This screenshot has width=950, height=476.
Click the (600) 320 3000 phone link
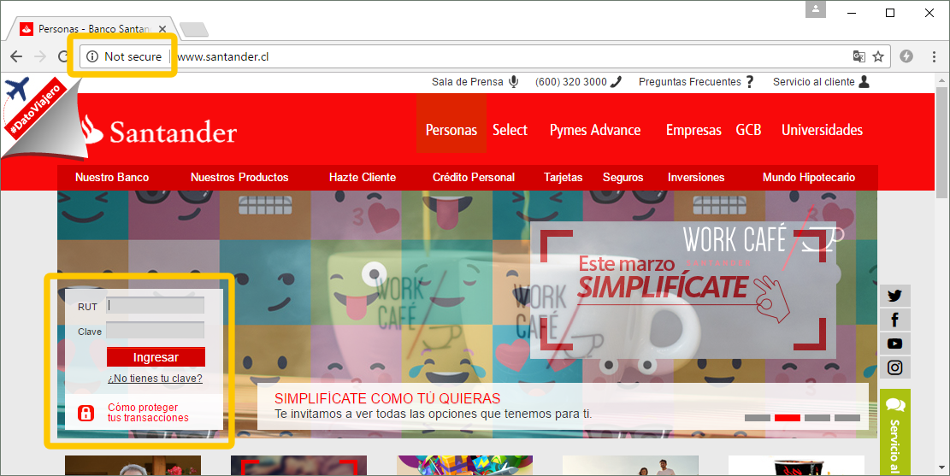tap(578, 82)
